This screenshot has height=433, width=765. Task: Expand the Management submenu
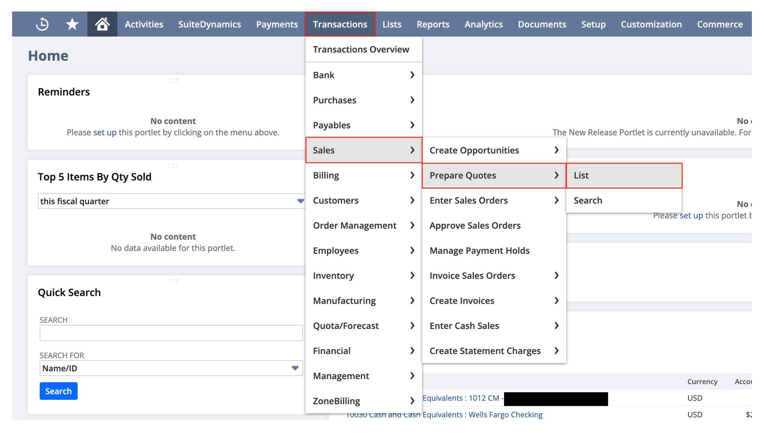point(363,376)
